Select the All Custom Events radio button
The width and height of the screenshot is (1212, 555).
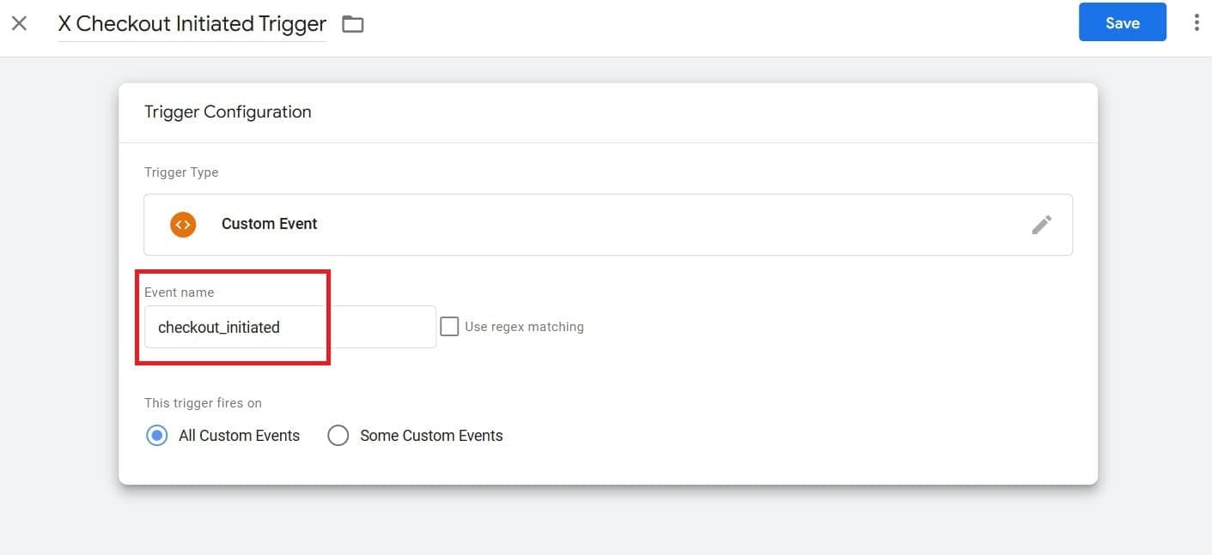[x=156, y=435]
